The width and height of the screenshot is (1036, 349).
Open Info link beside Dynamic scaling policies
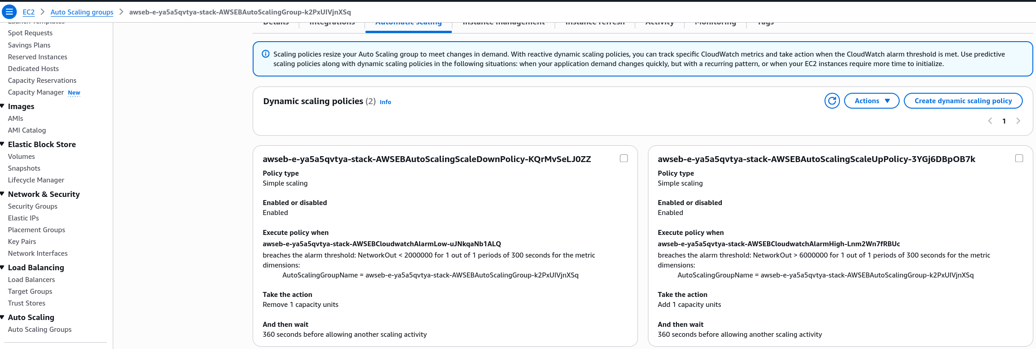[x=385, y=102]
